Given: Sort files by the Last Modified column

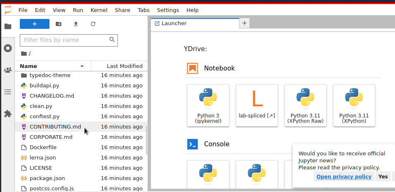Looking at the screenshot, I should [x=120, y=66].
